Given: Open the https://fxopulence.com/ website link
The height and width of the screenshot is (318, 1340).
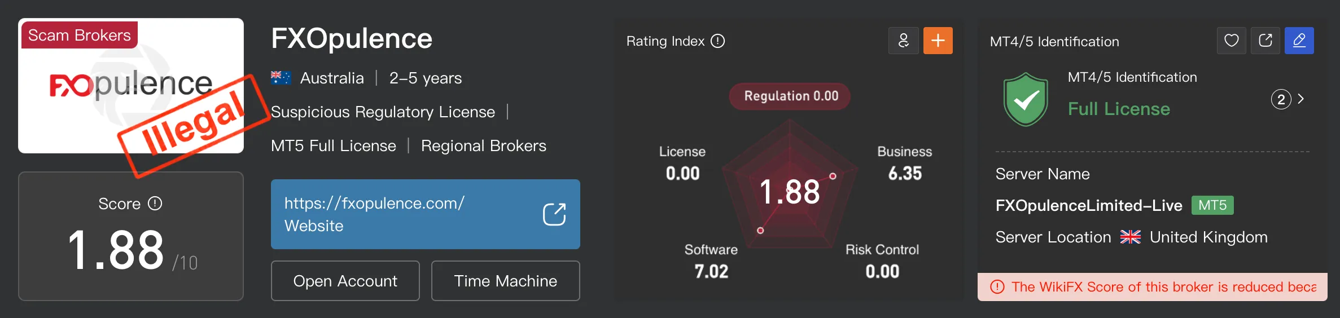Looking at the screenshot, I should tap(426, 214).
